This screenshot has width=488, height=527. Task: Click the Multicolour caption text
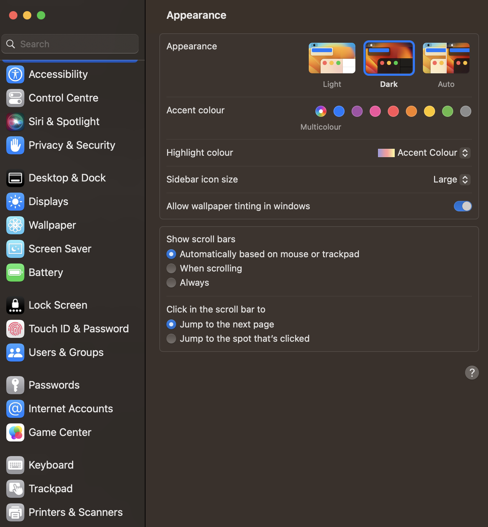[321, 127]
